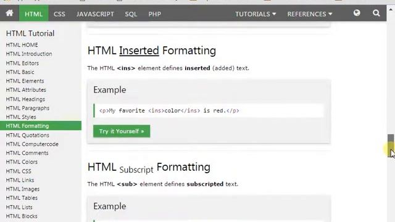The width and height of the screenshot is (395, 222).
Task: Navigate to HTML Elements chapter
Action: (x=25, y=81)
